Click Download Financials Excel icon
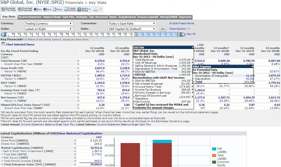 20,9
